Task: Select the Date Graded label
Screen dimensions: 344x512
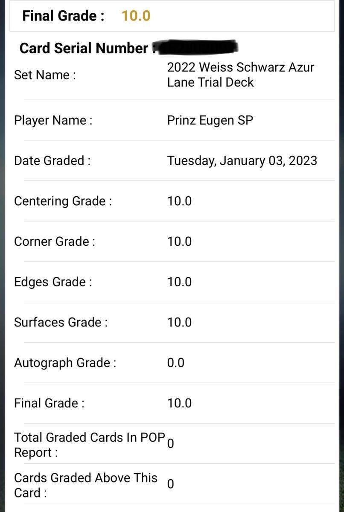Action: (x=52, y=161)
